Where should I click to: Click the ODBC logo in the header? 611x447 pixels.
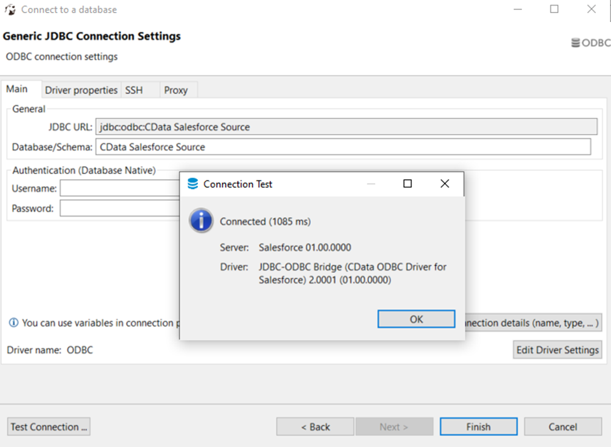click(590, 43)
